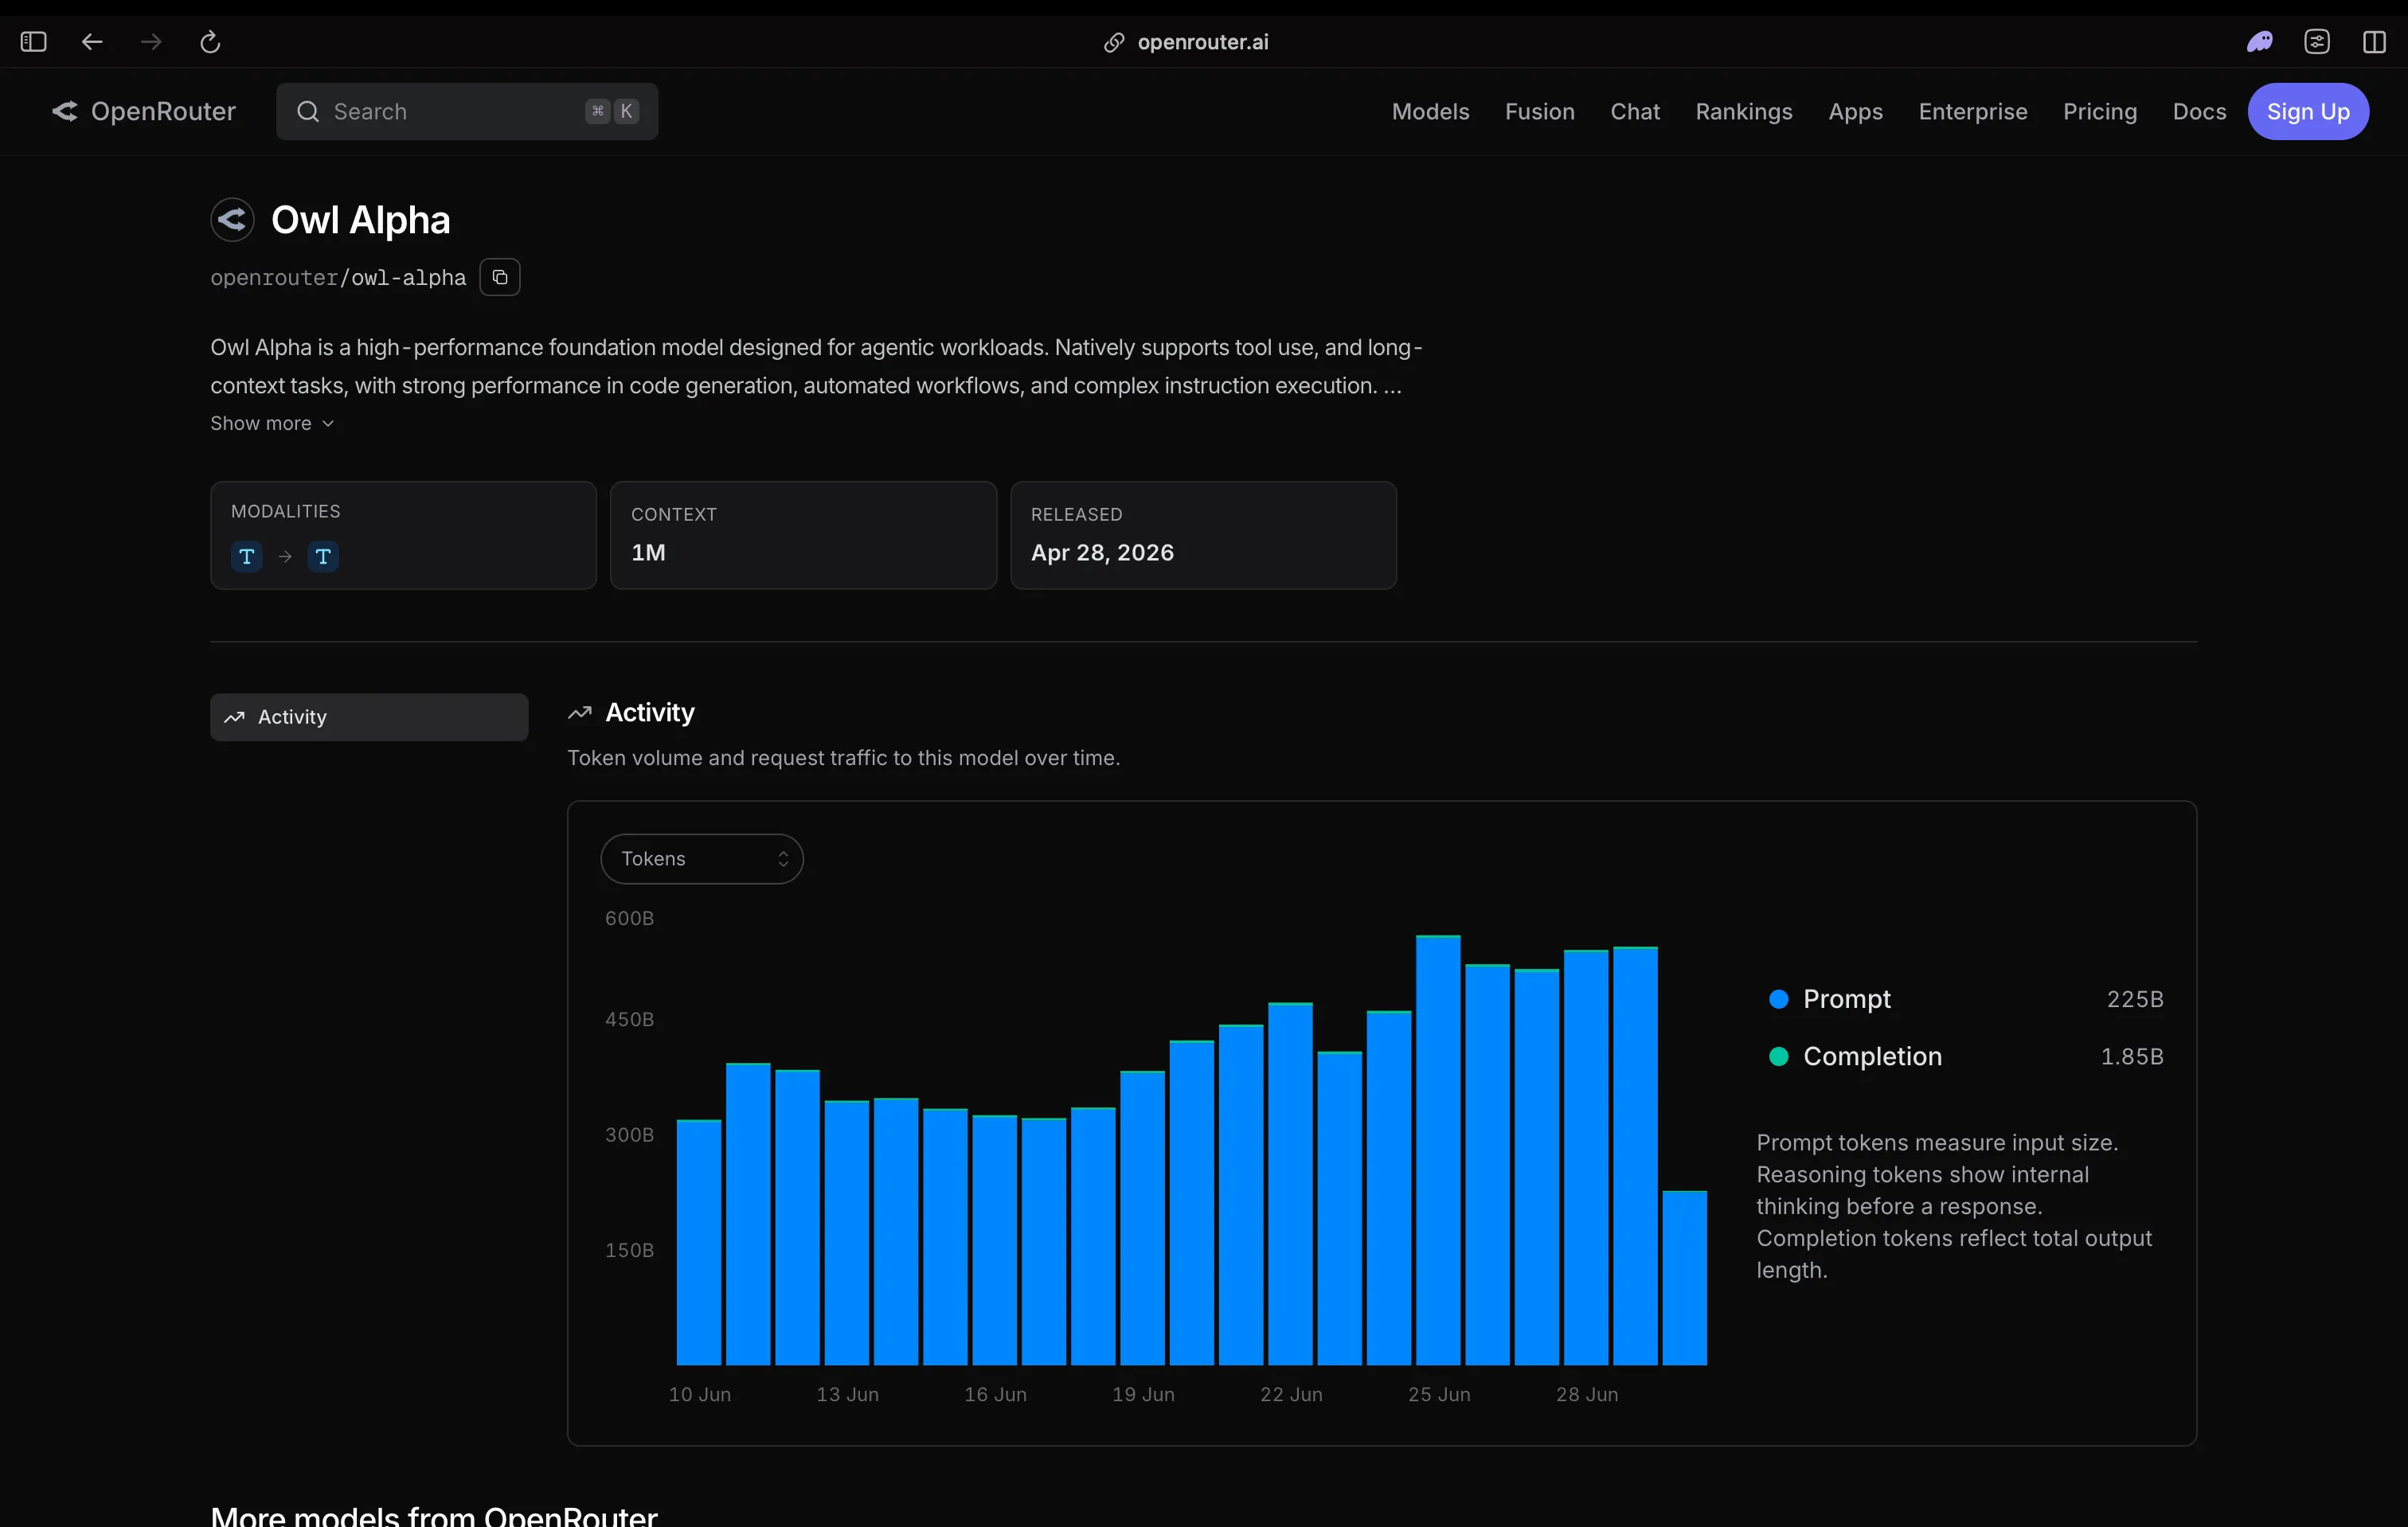The image size is (2408, 1527).
Task: Click the 19 Jun axis label
Action: [1143, 1394]
